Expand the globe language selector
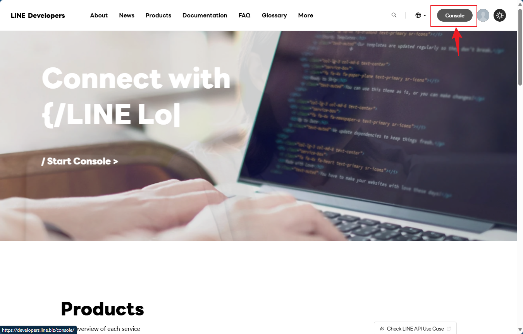 (x=421, y=15)
